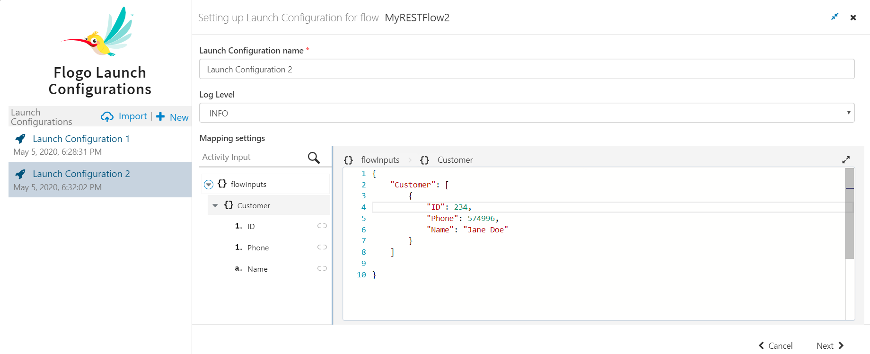Click the "ID": 234 line in editor
870x354 pixels.
pos(449,207)
